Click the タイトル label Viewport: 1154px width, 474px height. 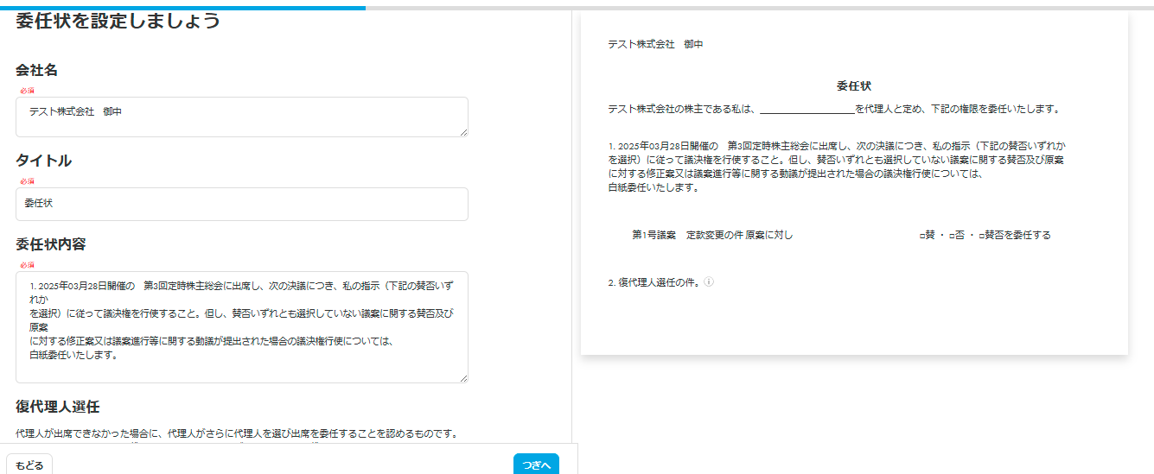[43, 161]
